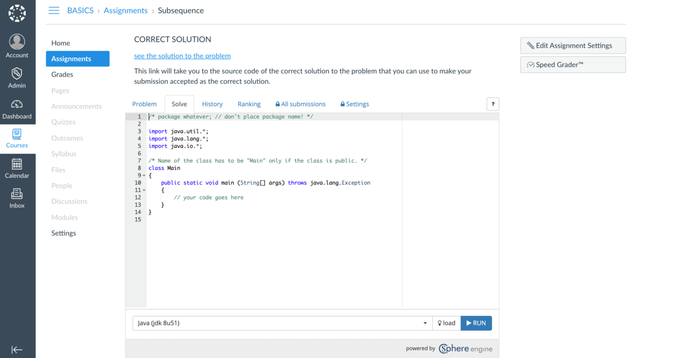The height and width of the screenshot is (358, 681).
Task: Switch to the Problem tab
Action: click(x=144, y=104)
